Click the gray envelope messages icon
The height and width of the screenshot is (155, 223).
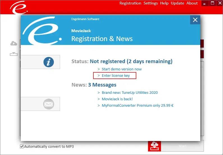click(x=49, y=104)
